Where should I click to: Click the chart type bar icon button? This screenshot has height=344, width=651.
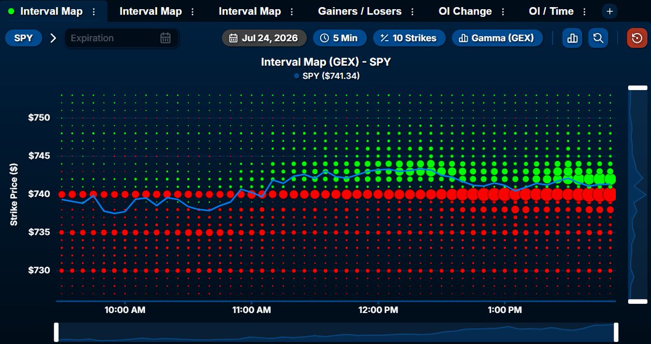[572, 38]
